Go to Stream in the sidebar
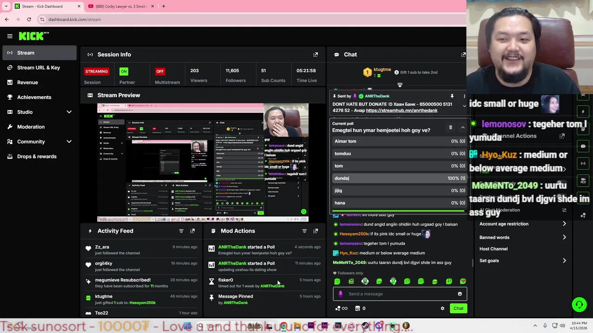The width and height of the screenshot is (593, 333). point(40,53)
